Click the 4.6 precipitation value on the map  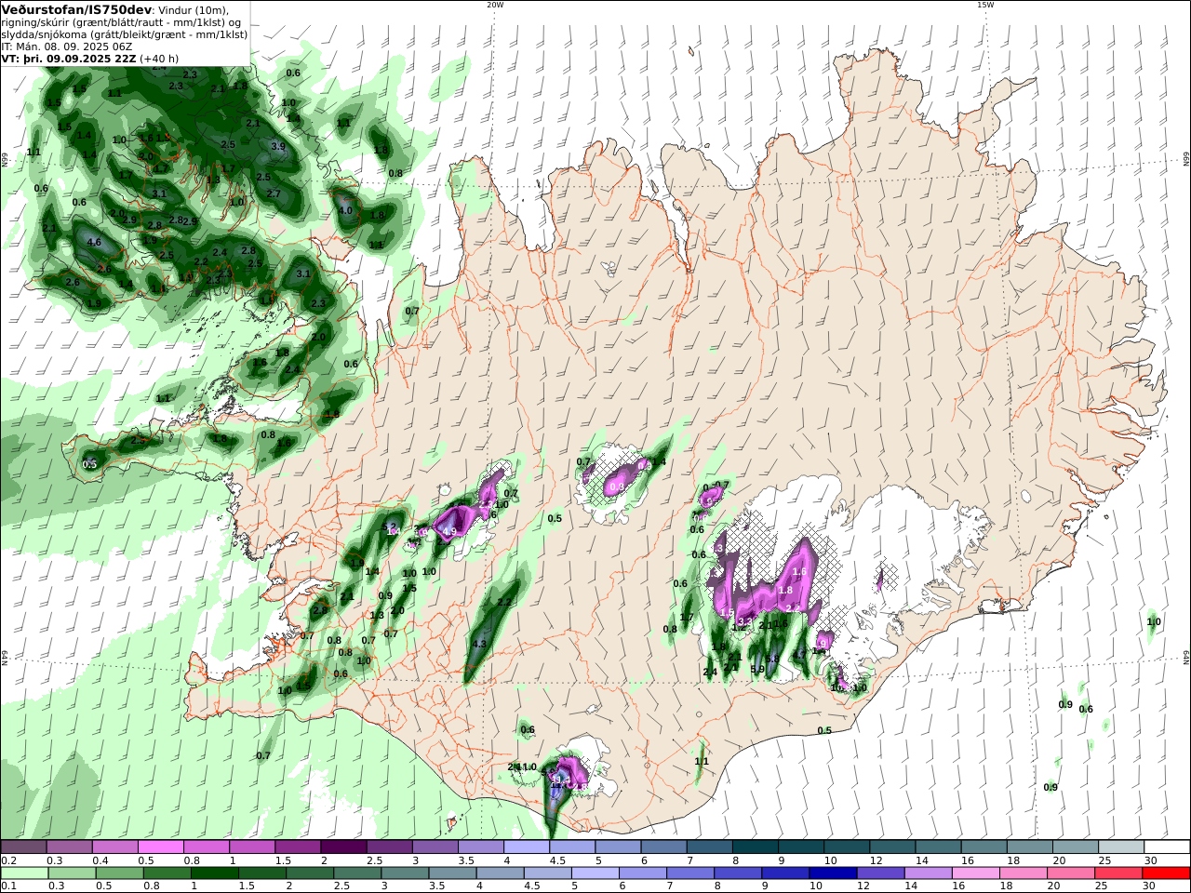(x=94, y=242)
